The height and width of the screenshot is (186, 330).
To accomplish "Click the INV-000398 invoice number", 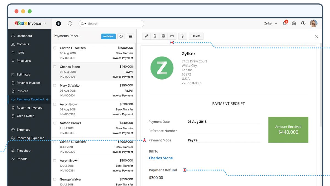I will [x=67, y=58].
